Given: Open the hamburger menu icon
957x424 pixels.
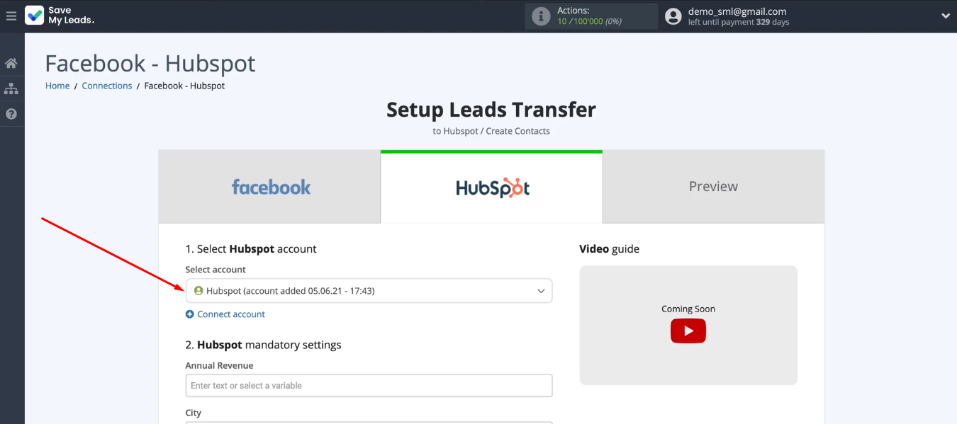Looking at the screenshot, I should pos(11,16).
